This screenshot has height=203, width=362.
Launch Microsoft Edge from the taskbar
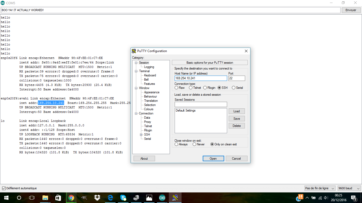click(110, 198)
